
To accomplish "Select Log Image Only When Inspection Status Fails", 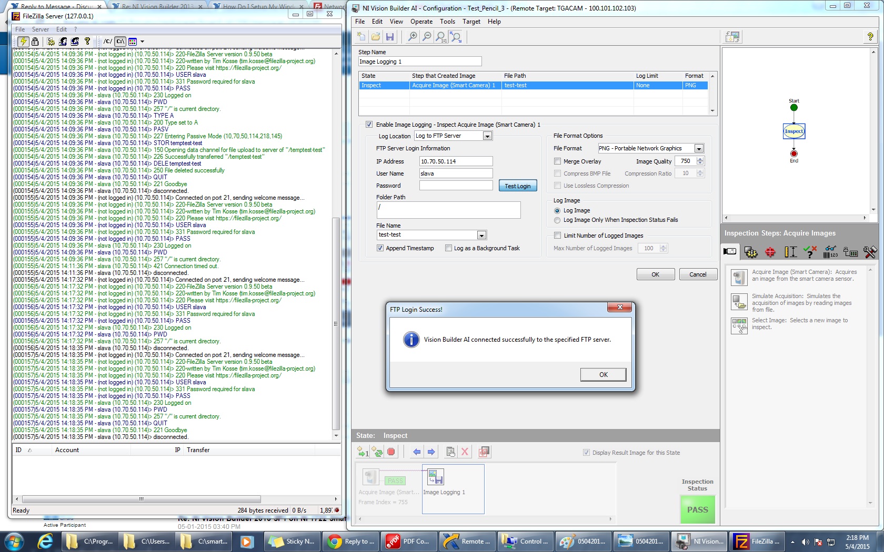I will click(x=557, y=220).
